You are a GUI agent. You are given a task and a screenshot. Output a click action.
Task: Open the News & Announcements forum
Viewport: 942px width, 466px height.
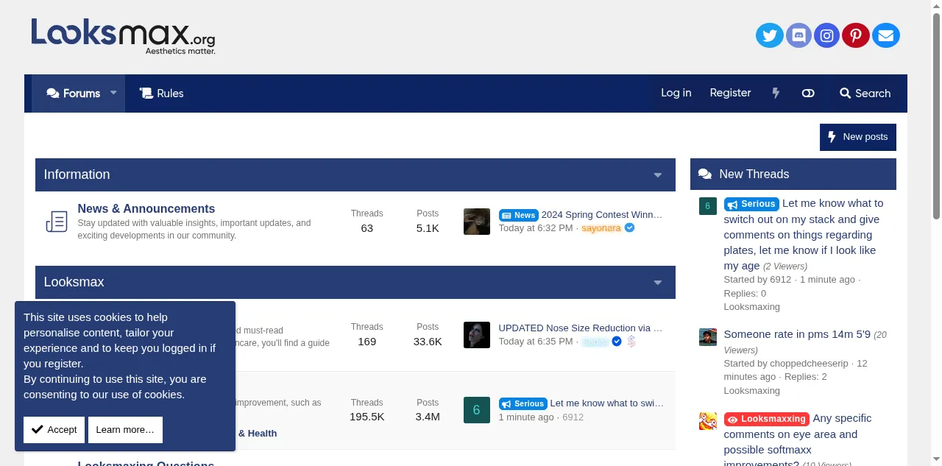[146, 209]
